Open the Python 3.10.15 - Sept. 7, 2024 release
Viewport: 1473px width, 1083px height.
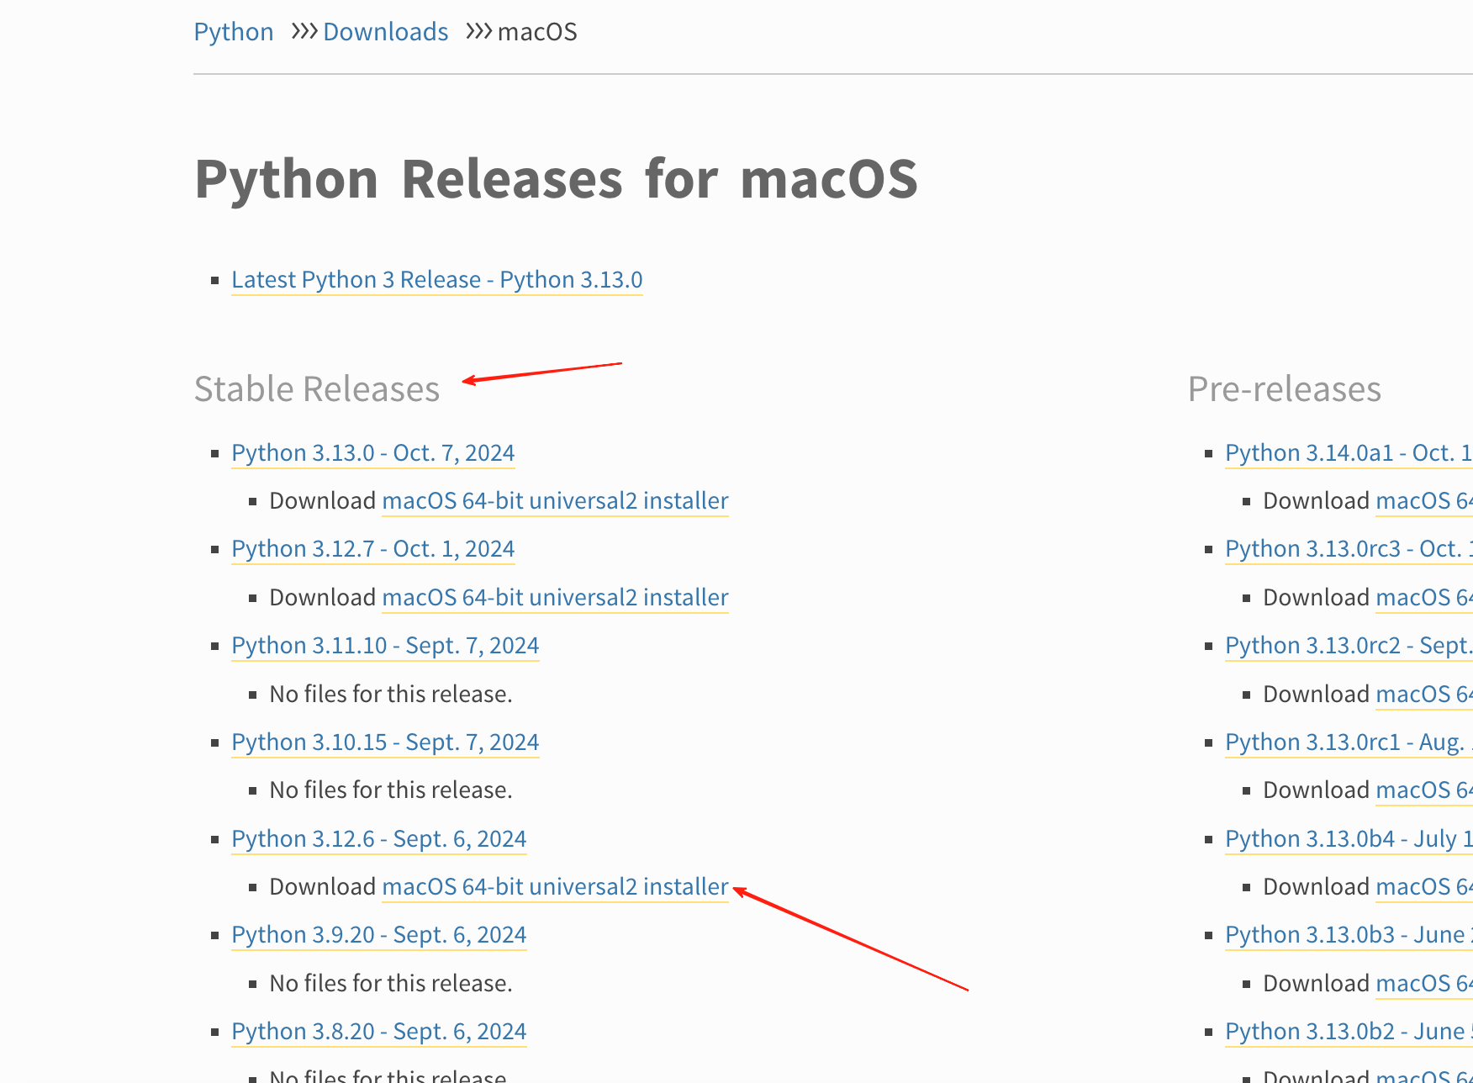coord(386,742)
